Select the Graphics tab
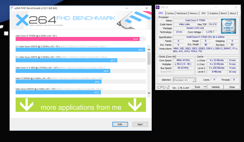Image resolution: width=244 pixels, height=142 pixels. [213, 13]
